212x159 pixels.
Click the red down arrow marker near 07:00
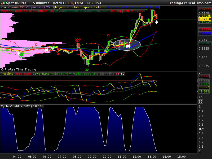click(x=58, y=52)
